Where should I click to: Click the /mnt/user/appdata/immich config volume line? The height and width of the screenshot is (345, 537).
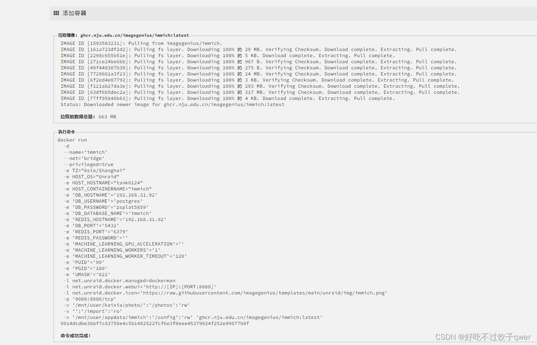tap(193, 317)
